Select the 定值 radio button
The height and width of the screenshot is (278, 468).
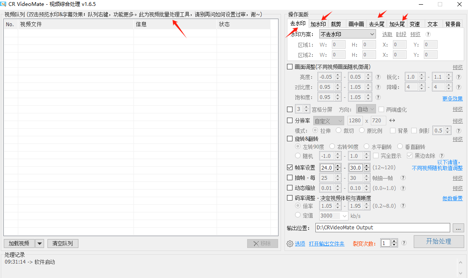click(298, 215)
